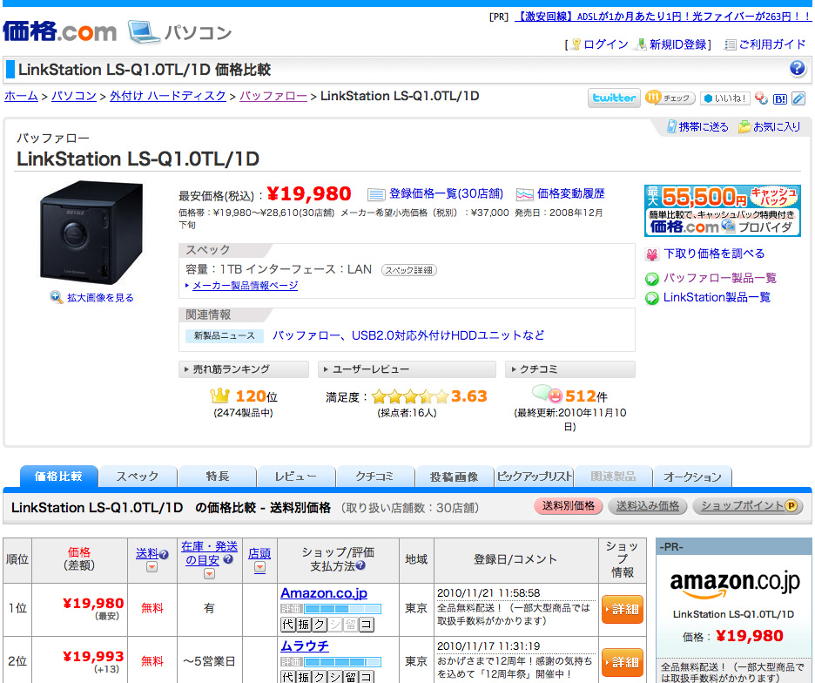This screenshot has width=815, height=683.
Task: Switch to the 投稿画像 tab
Action: click(x=455, y=477)
